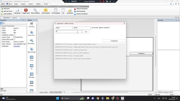Viewport: 180px width, 101px height.
Task: Click alphabetical sort icon in Properties panel
Action: tap(4, 23)
